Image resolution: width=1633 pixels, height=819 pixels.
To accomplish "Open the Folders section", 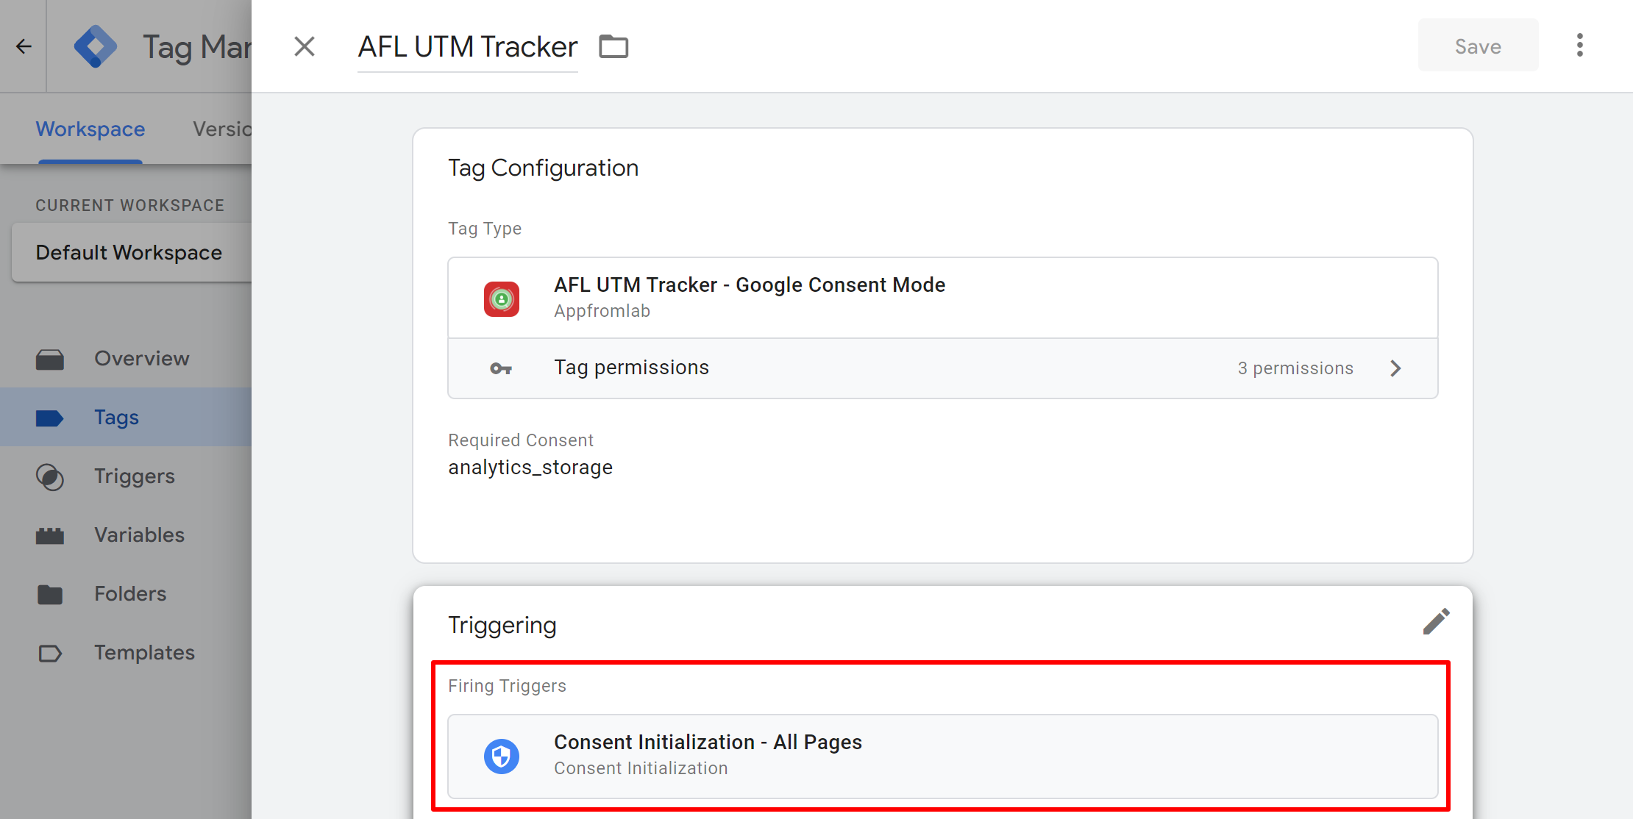I will pyautogui.click(x=129, y=593).
